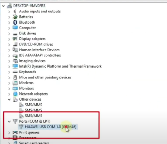Image resolution: width=167 pixels, height=144 pixels.
Task: Select the third SMS/MMS entry
Action: [x=34, y=116]
